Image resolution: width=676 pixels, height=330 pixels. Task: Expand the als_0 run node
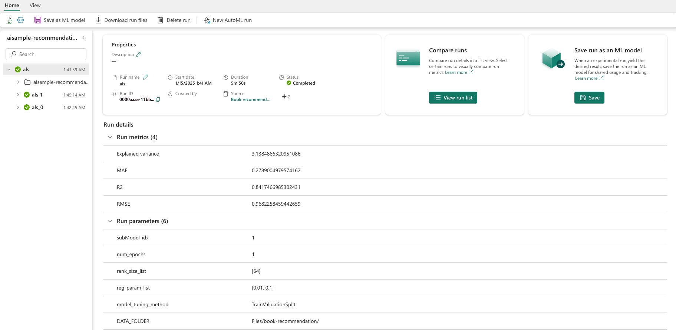(18, 107)
